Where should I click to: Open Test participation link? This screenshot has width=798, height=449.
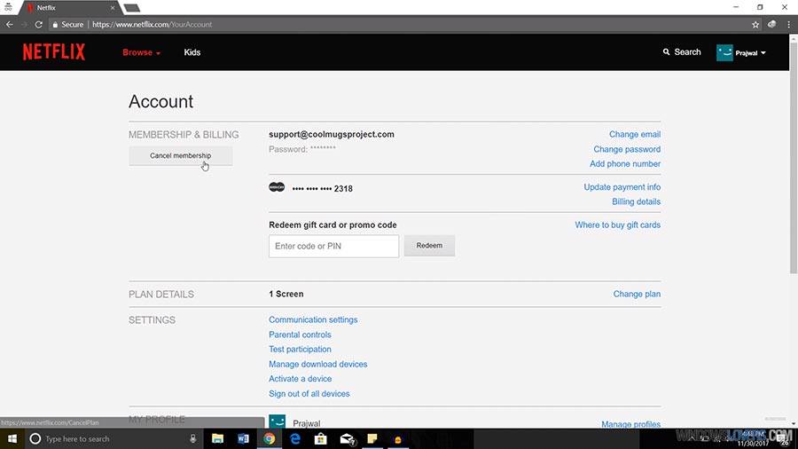click(x=300, y=350)
